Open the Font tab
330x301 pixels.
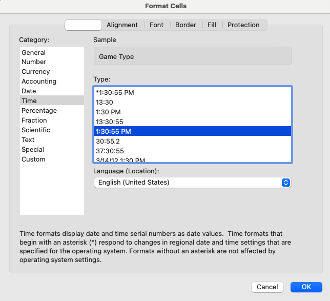click(x=156, y=25)
